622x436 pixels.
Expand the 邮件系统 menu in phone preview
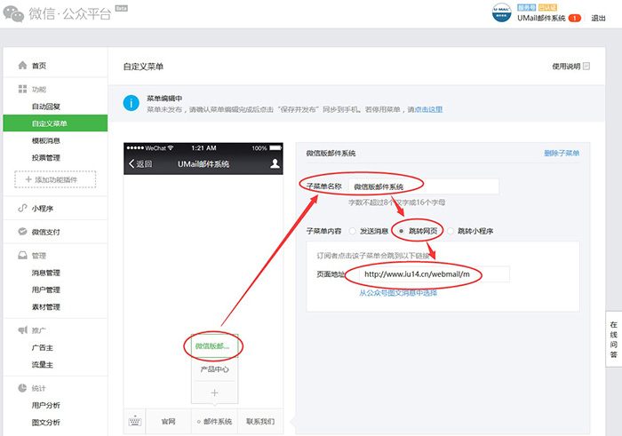215,421
